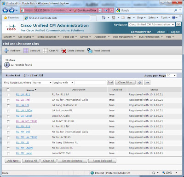Click the Read Mail icon in command bar
Viewport: 184px width, 177px height.
click(x=123, y=18)
